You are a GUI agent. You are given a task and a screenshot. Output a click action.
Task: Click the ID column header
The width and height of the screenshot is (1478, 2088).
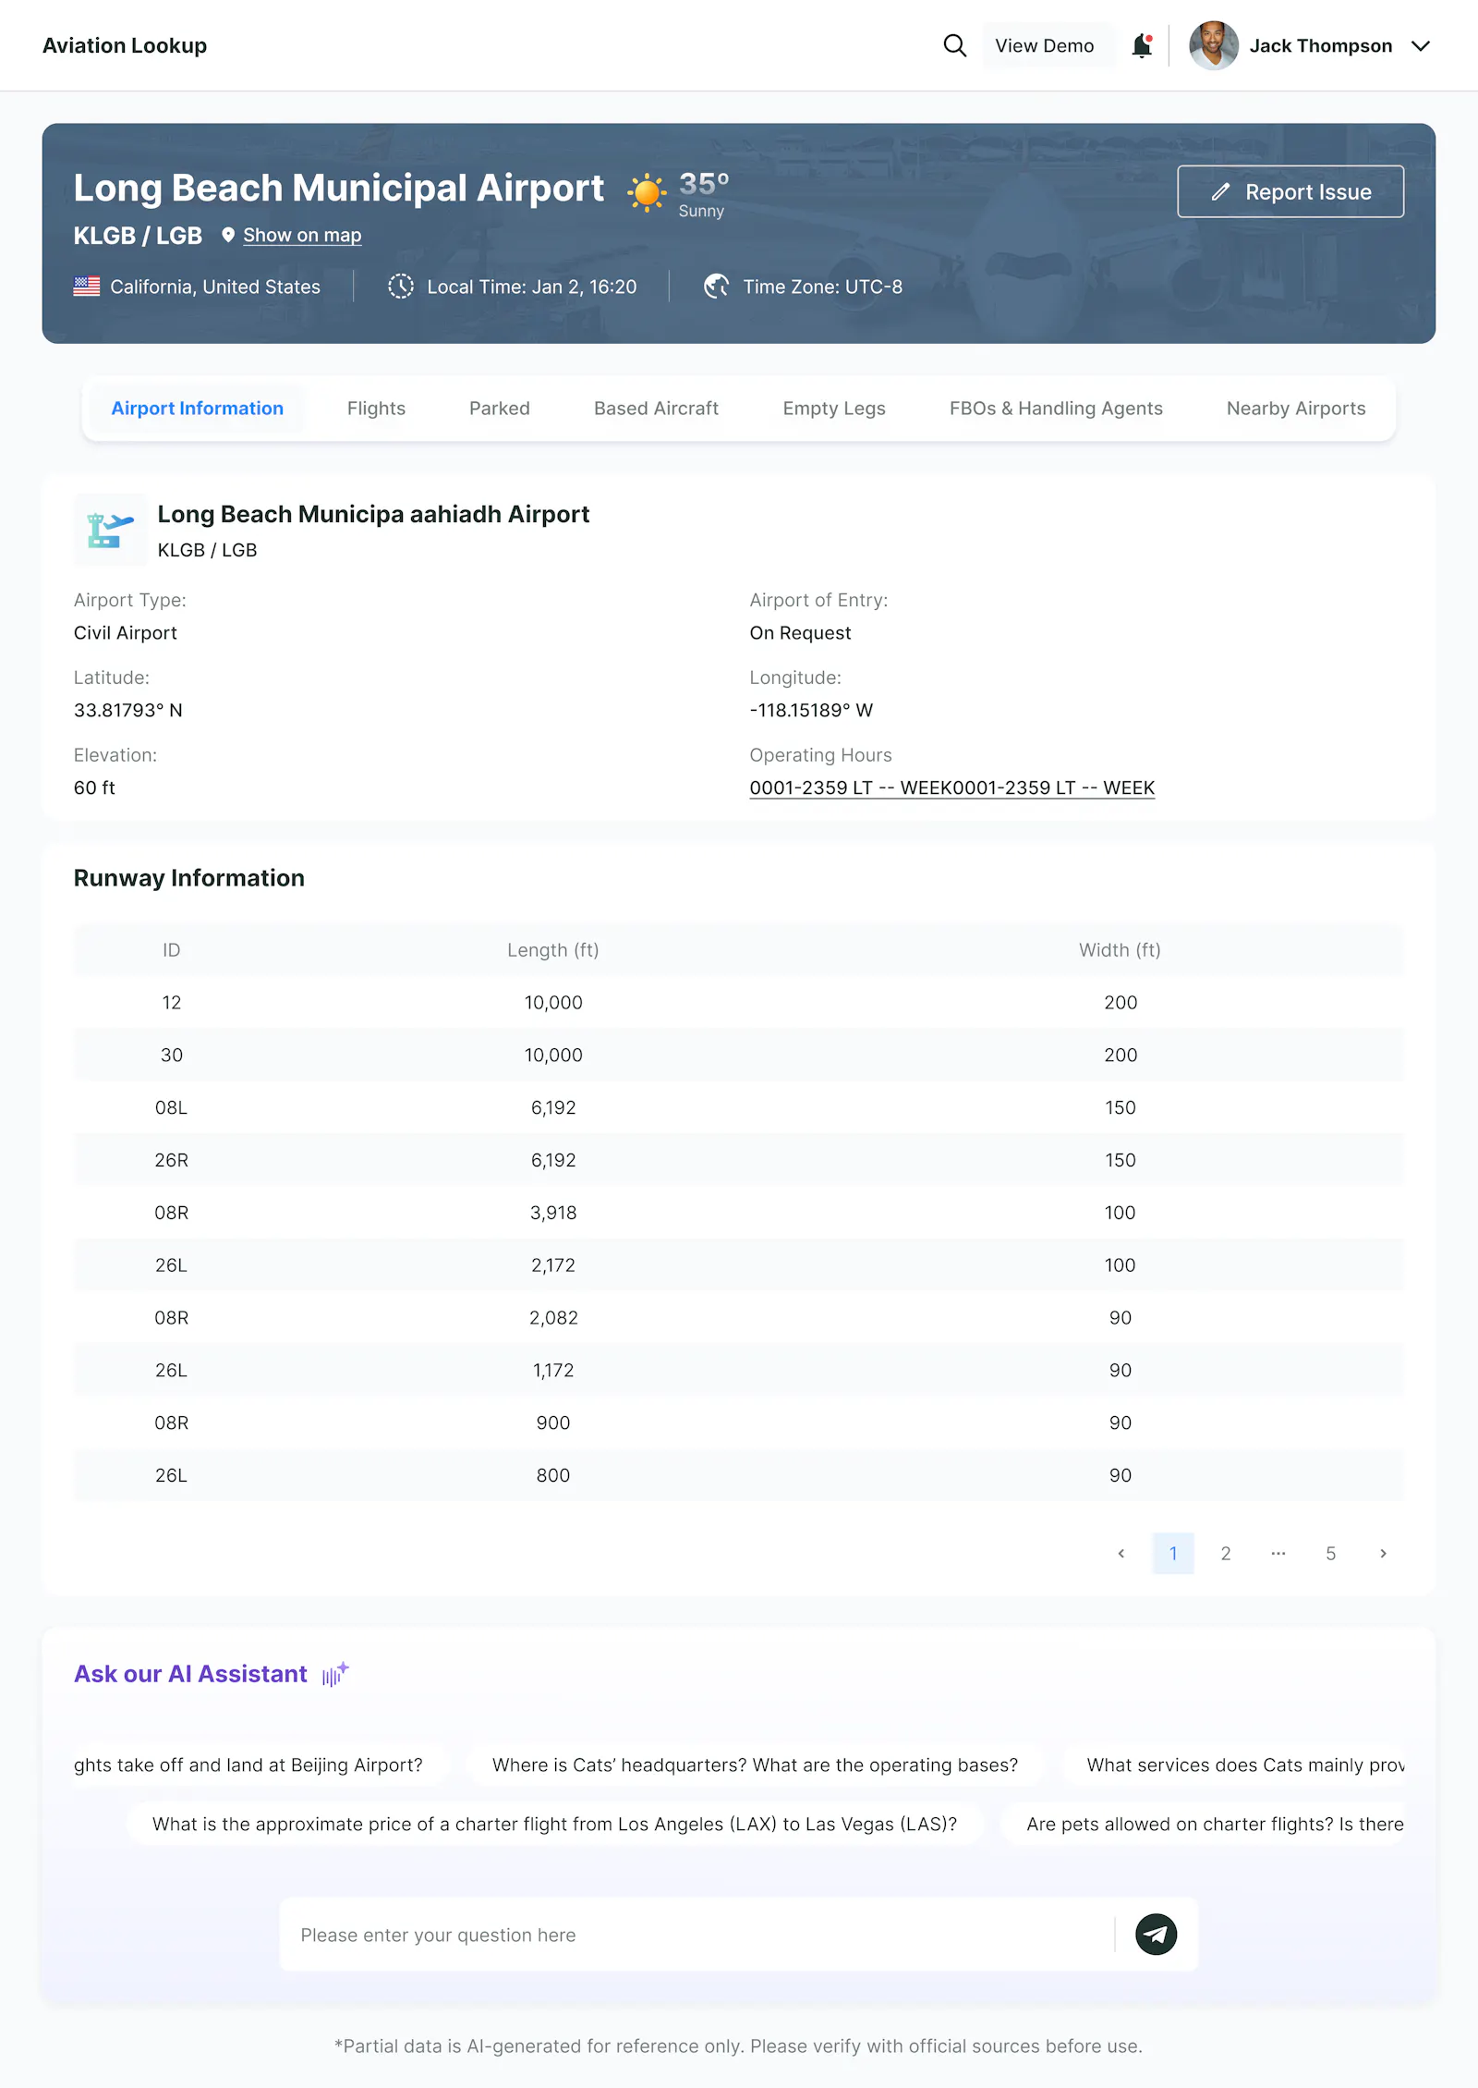(171, 950)
